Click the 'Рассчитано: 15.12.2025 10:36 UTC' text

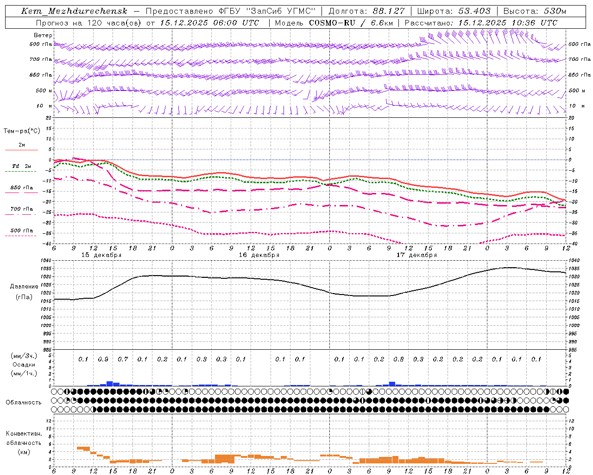481,23
